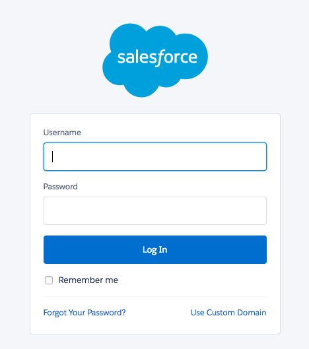Place cursor at text caret in Username box
This screenshot has width=309, height=349.
pos(52,157)
